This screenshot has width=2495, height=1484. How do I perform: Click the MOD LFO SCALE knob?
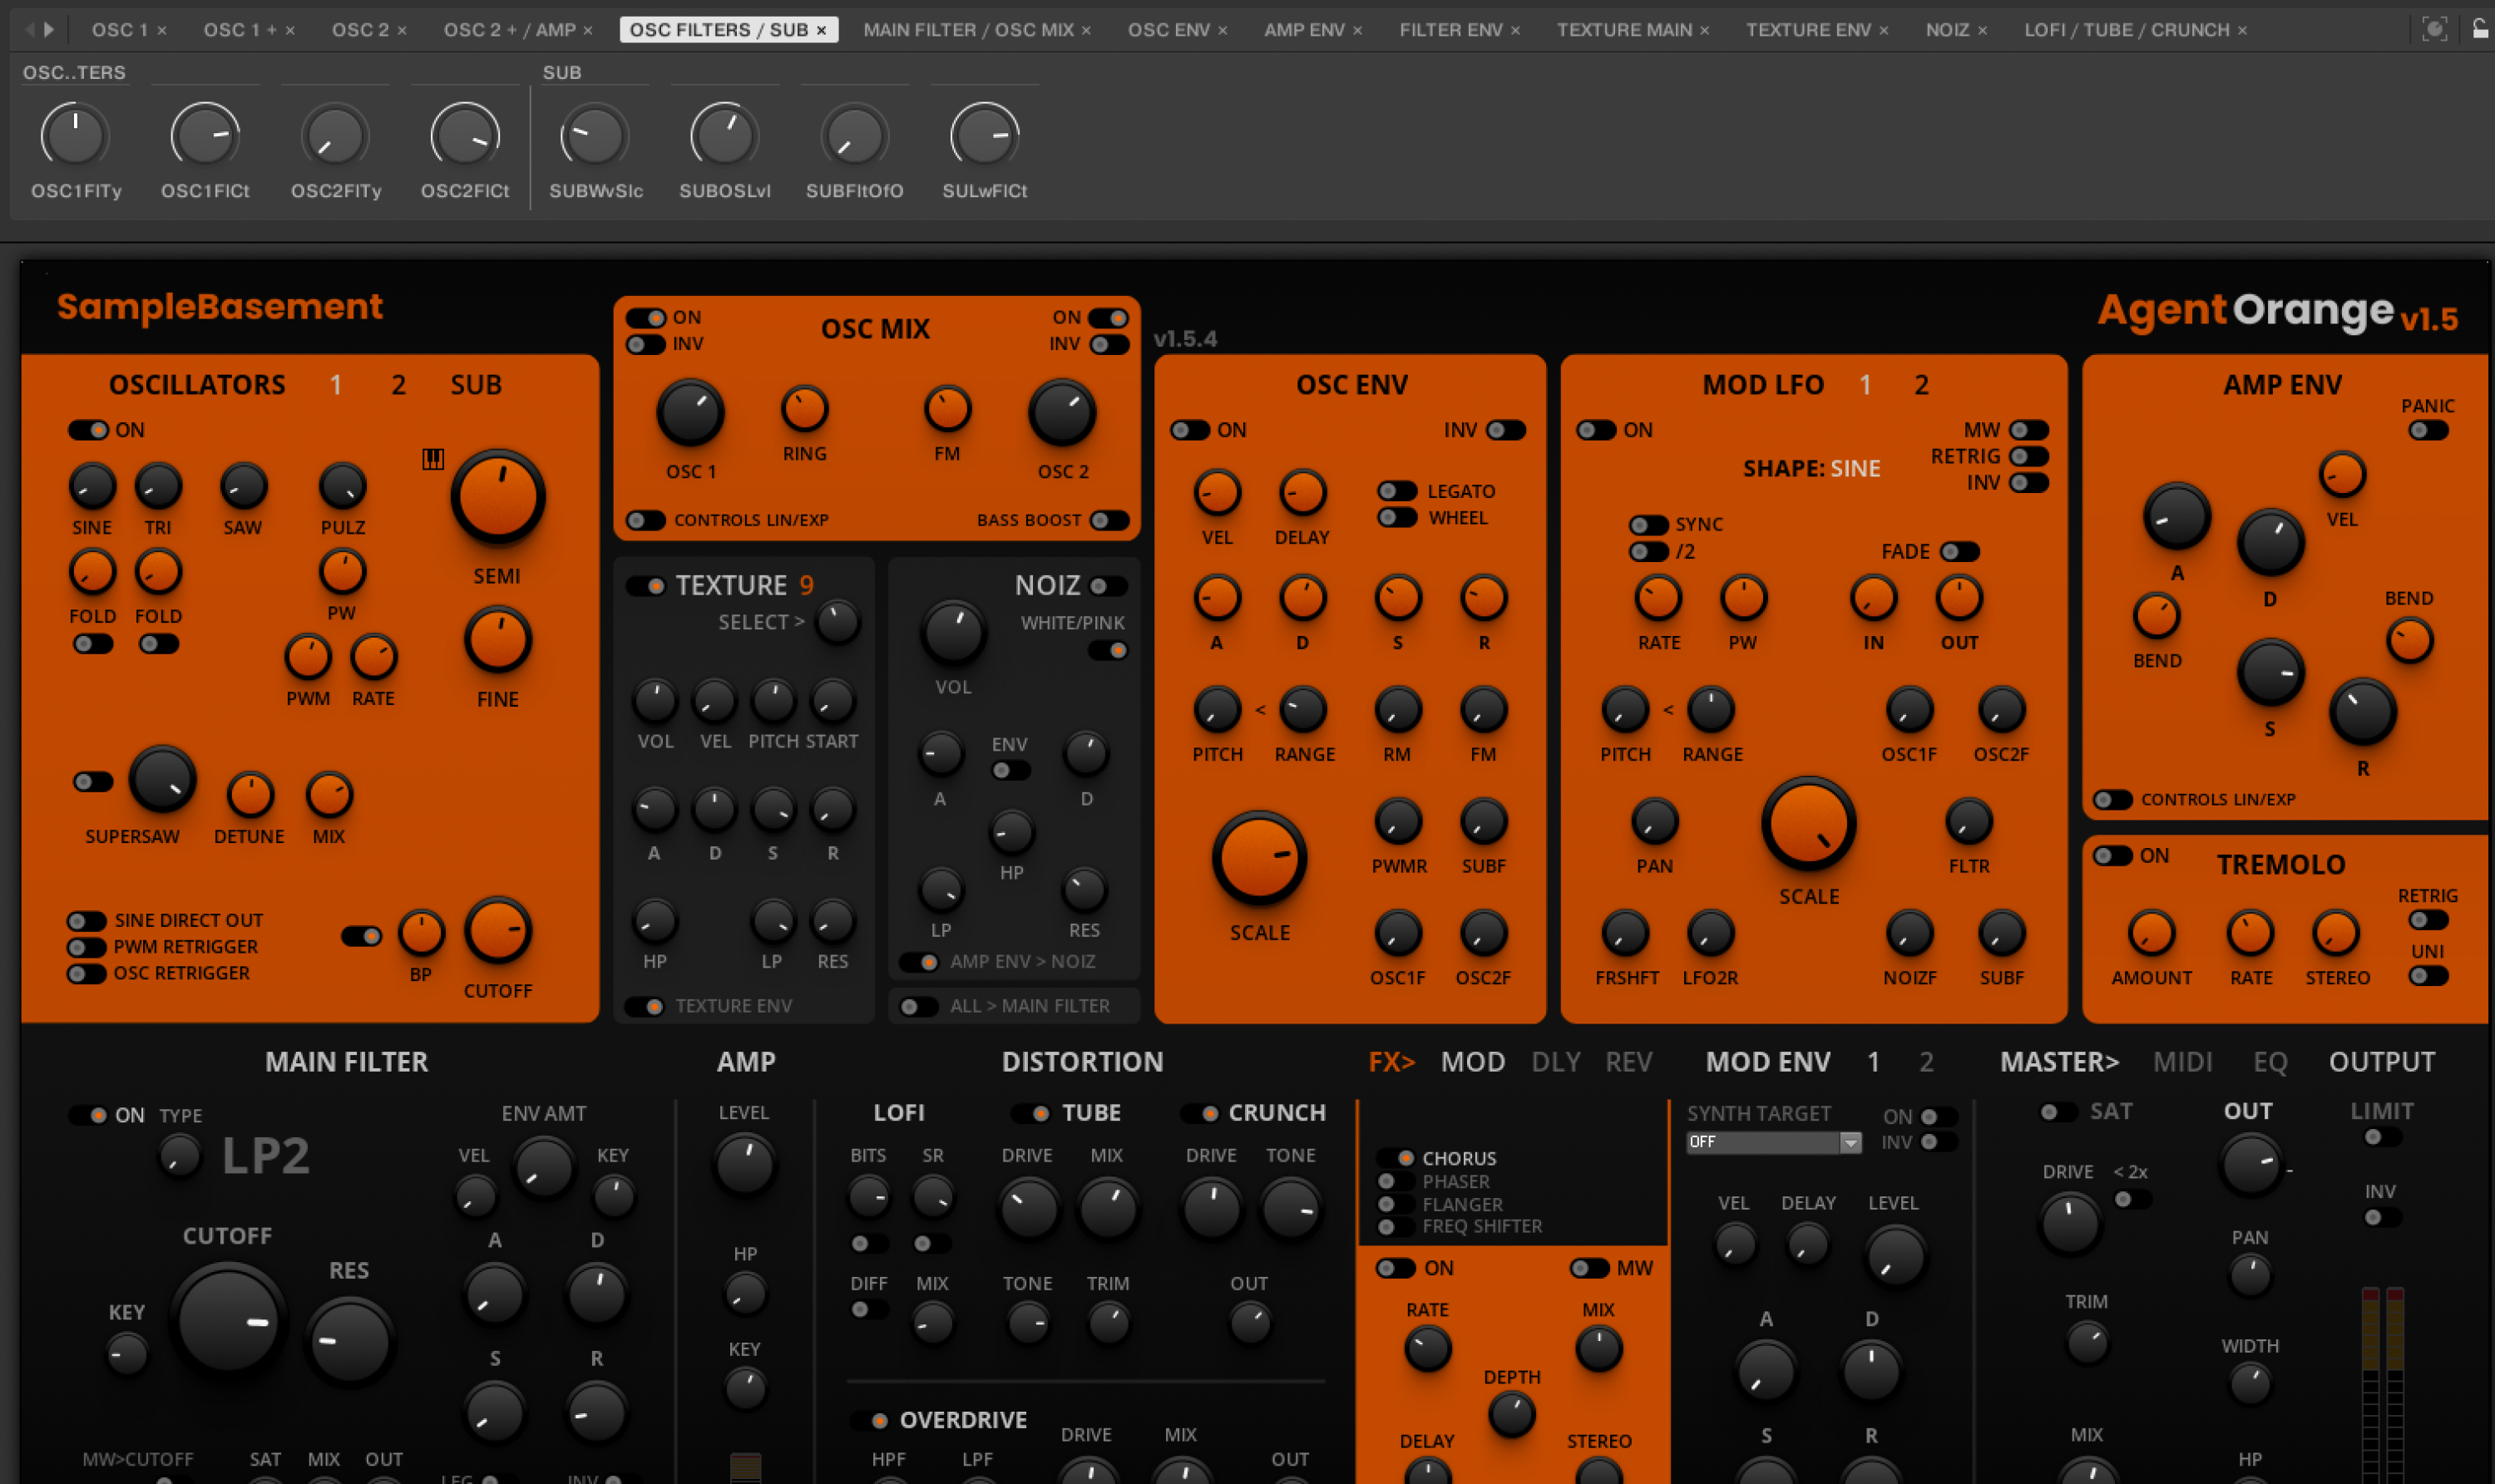(1808, 824)
